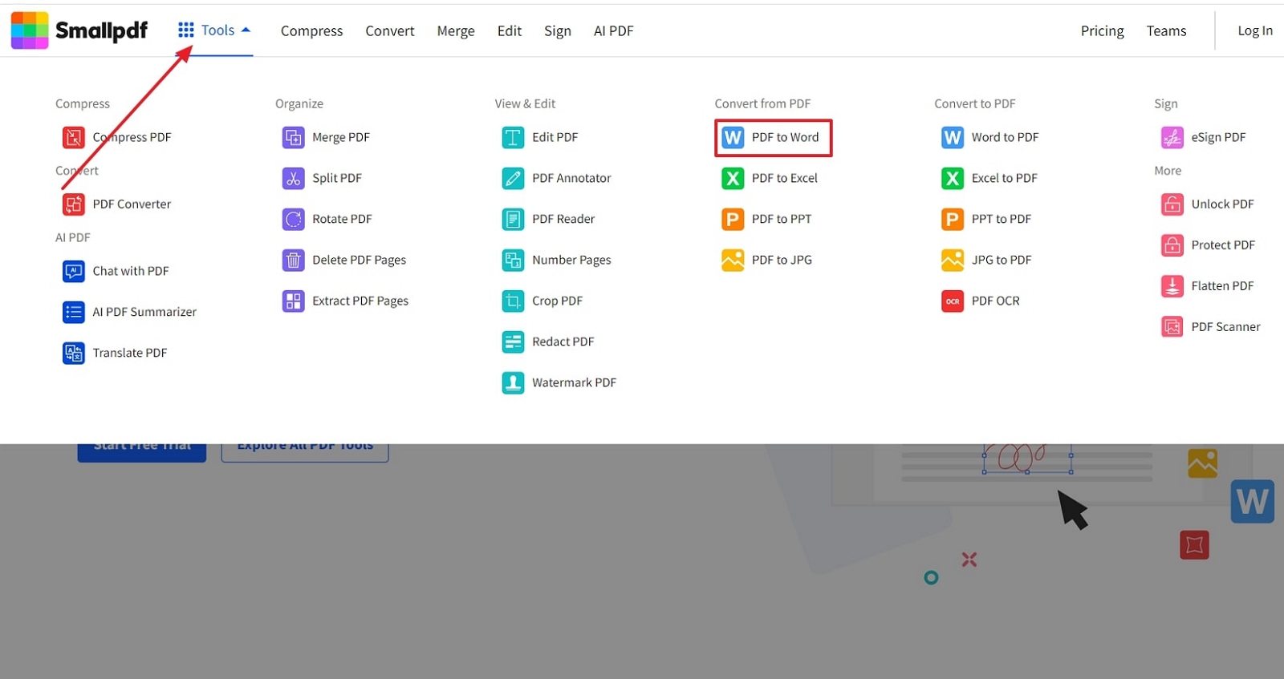The width and height of the screenshot is (1284, 679).
Task: Click the PDF Annotator pencil icon
Action: [x=514, y=178]
